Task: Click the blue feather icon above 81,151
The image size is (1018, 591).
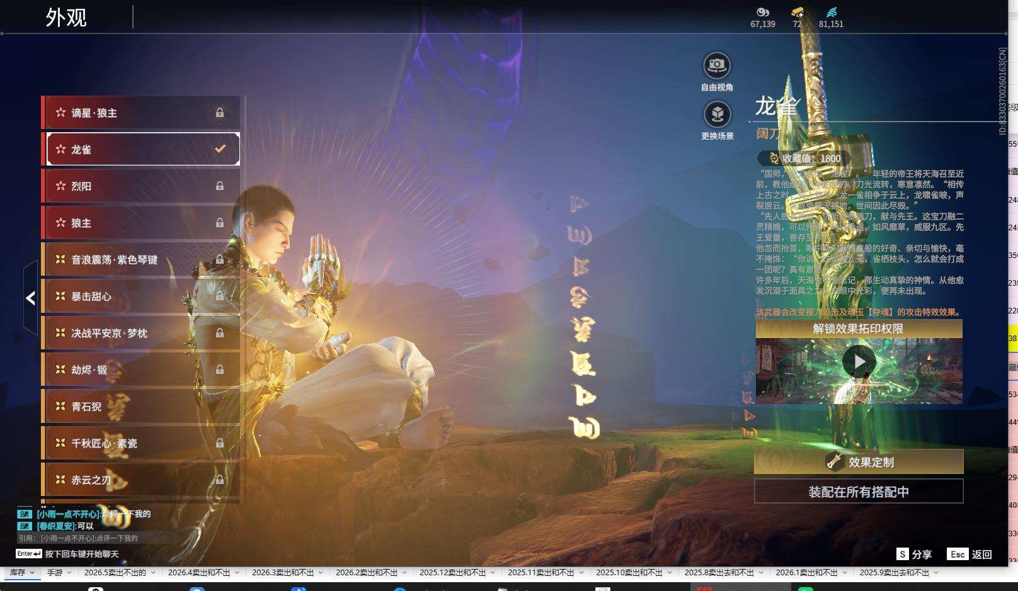Action: (x=832, y=12)
